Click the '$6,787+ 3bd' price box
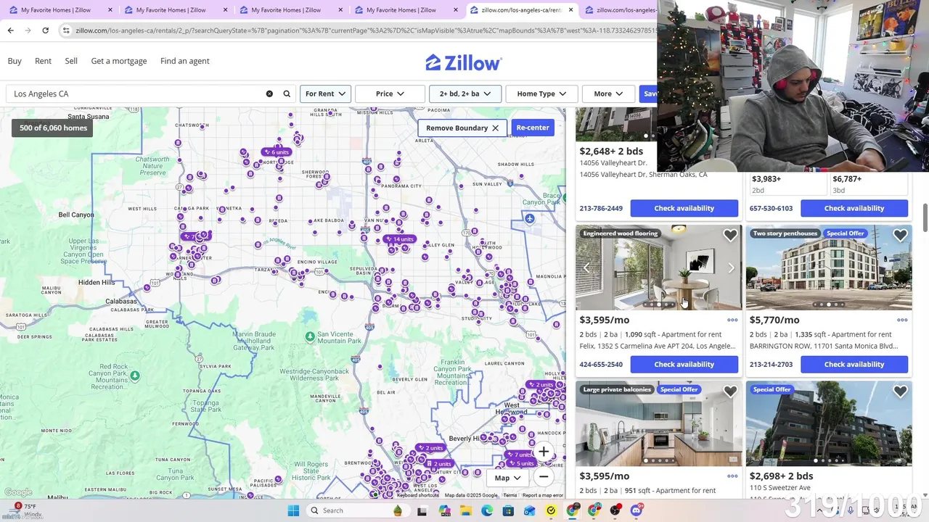Image resolution: width=929 pixels, height=522 pixels. (869, 184)
